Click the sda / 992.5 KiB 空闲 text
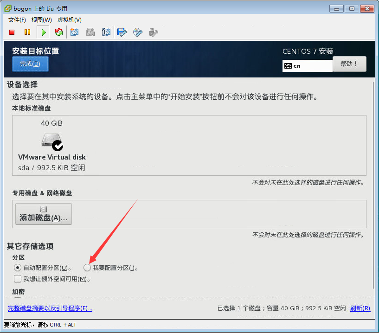Image resolution: width=379 pixels, height=333 pixels. tap(51, 168)
